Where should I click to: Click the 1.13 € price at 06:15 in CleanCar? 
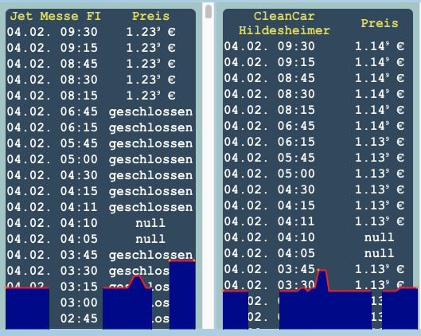380,142
